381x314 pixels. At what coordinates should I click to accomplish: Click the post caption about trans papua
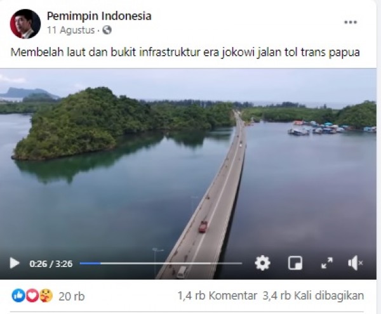[x=185, y=53]
